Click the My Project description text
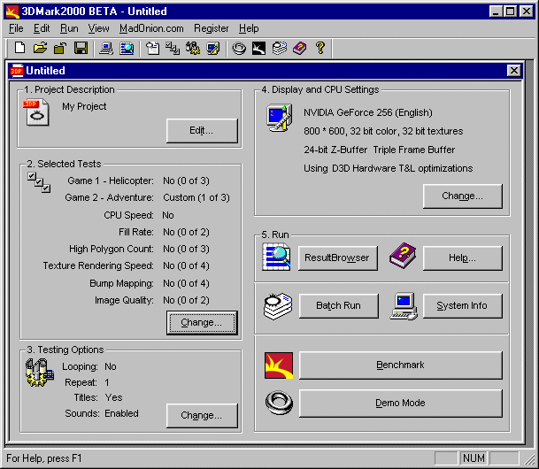This screenshot has height=469, width=539. (x=84, y=106)
